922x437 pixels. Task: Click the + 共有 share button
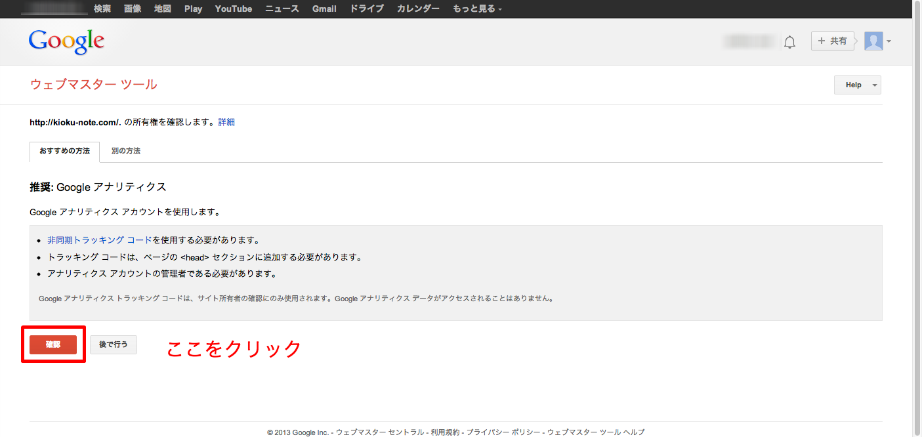coord(831,41)
